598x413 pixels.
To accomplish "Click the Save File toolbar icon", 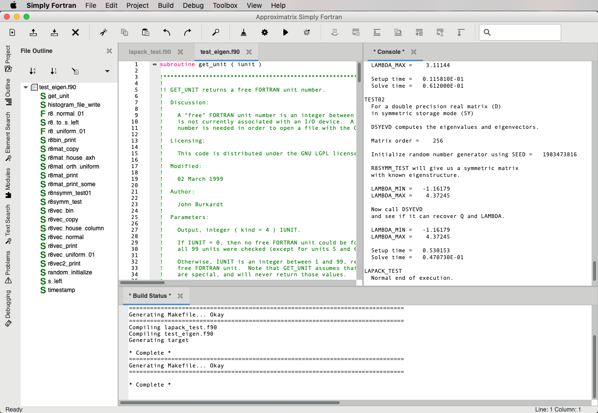I will pos(54,32).
